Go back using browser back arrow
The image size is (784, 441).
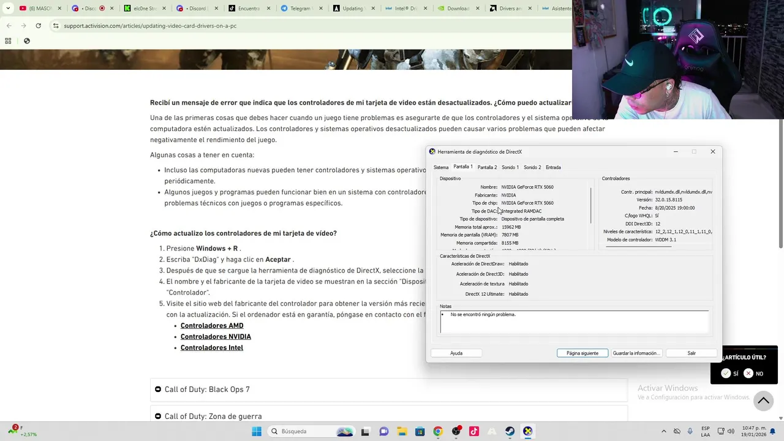point(9,26)
